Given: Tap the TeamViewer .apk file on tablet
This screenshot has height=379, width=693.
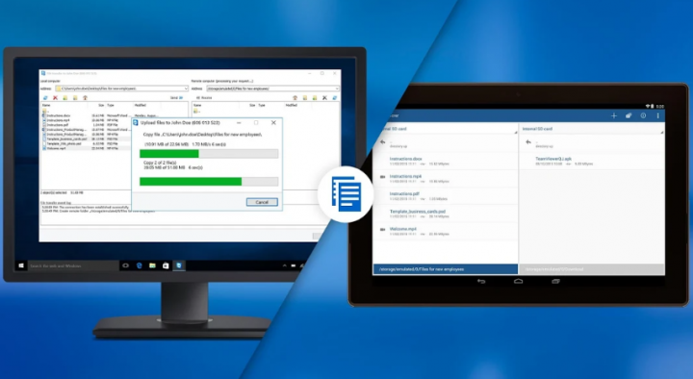Looking at the screenshot, I should (592, 162).
